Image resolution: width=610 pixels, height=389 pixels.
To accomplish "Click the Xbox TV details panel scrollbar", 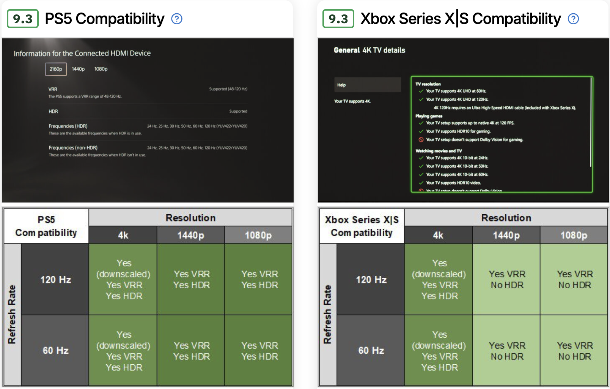I will [590, 122].
